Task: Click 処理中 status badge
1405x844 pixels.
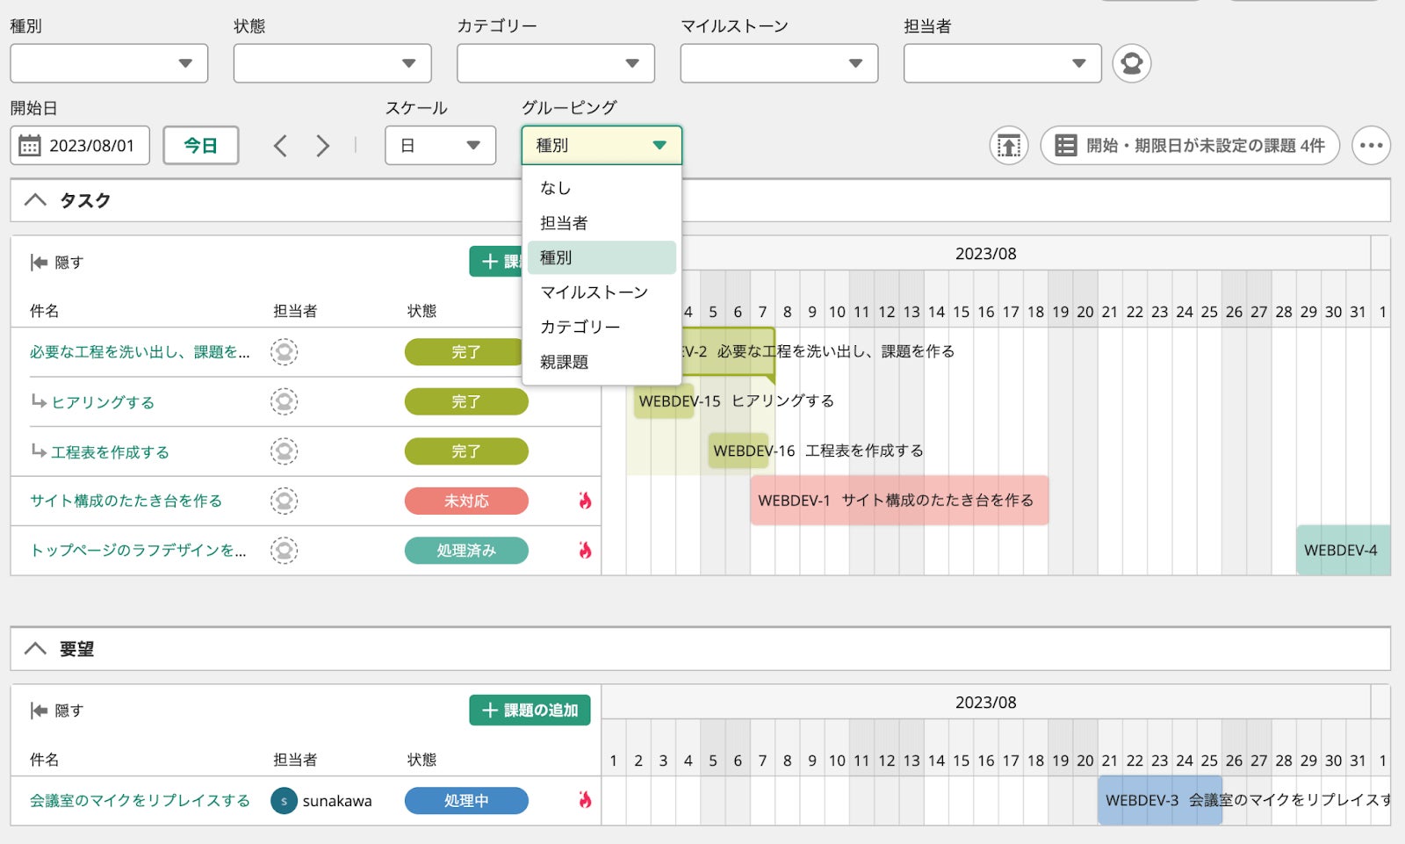Action: point(466,801)
